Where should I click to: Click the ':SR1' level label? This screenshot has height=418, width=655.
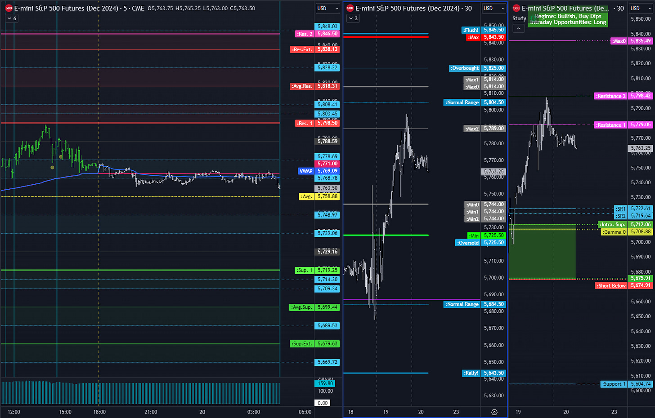tap(620, 209)
